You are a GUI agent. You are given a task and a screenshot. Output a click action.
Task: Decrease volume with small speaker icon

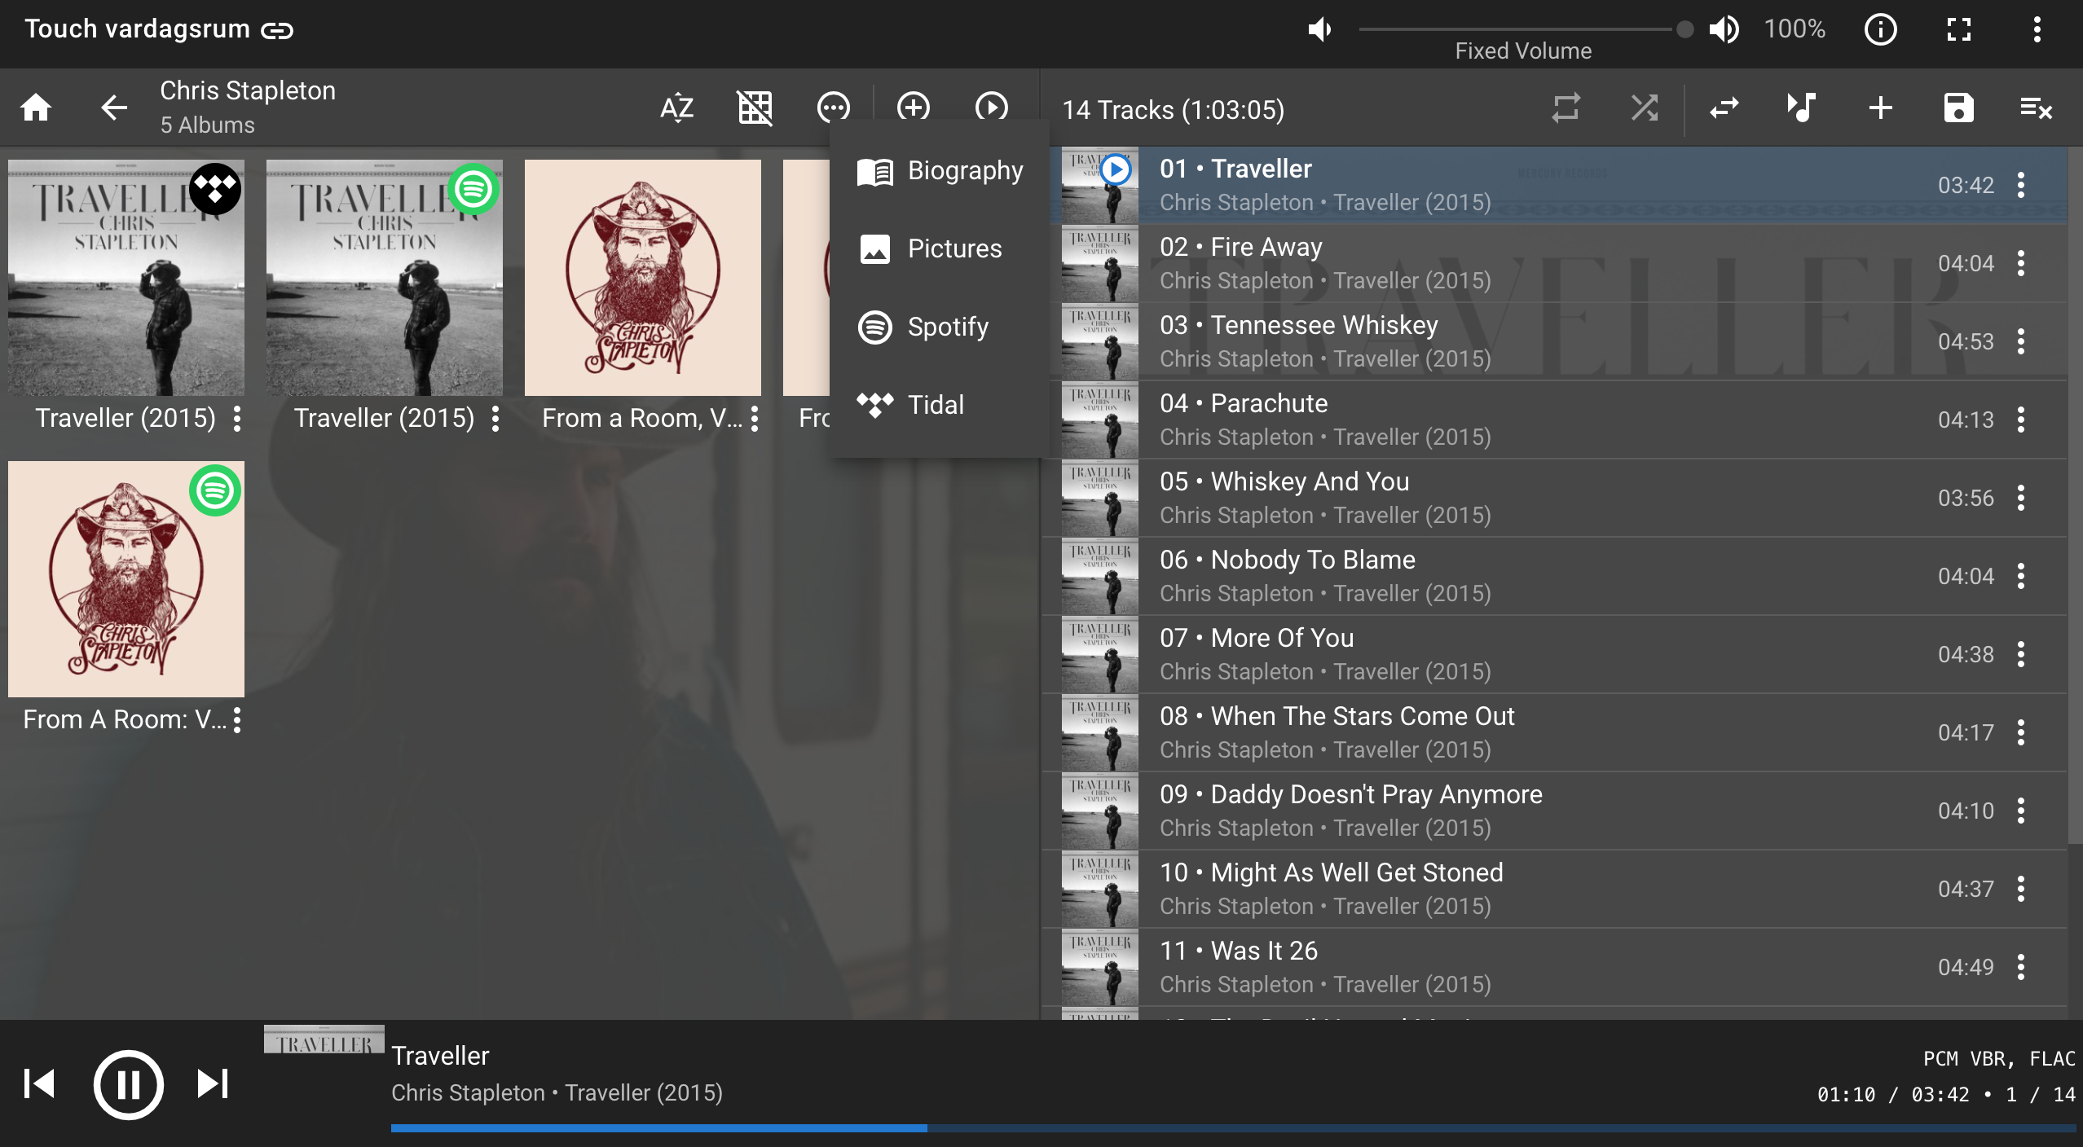pyautogui.click(x=1320, y=29)
